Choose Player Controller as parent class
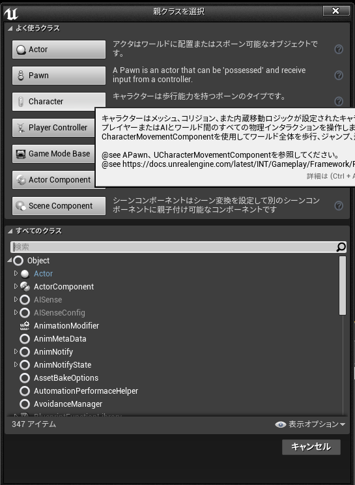Image resolution: width=355 pixels, height=485 pixels. click(54, 127)
